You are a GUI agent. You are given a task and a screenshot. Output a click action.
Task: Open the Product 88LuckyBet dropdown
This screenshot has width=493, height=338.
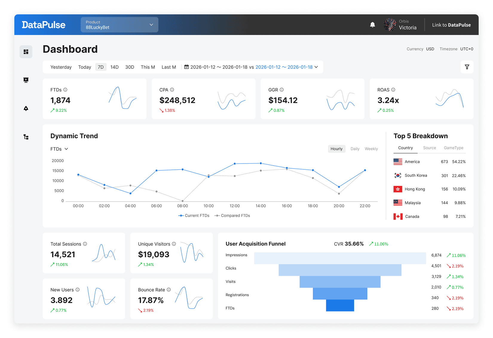pos(119,25)
